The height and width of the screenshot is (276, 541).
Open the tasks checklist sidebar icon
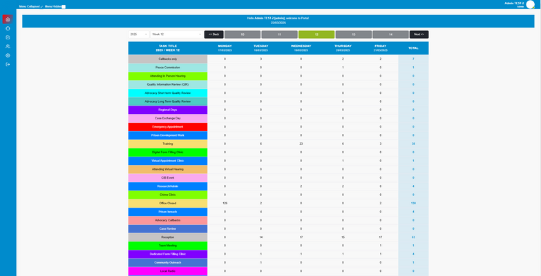pos(8,37)
